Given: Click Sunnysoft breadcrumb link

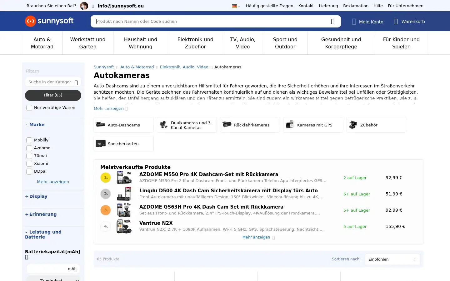Looking at the screenshot, I should point(104,67).
